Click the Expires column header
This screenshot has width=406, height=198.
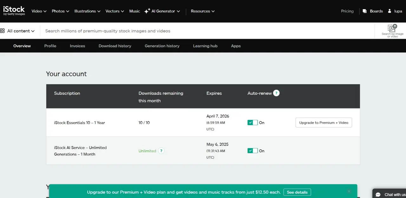tap(214, 93)
